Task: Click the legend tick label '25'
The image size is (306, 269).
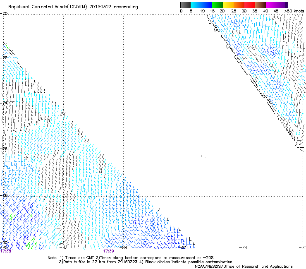Action: (x=234, y=11)
